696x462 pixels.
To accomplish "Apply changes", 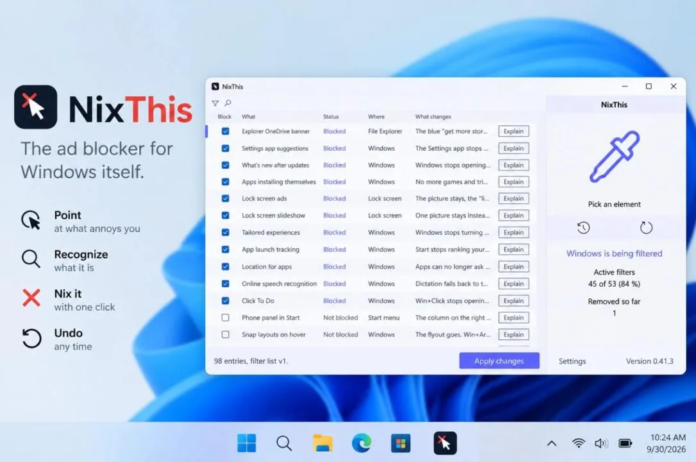I will coord(499,361).
